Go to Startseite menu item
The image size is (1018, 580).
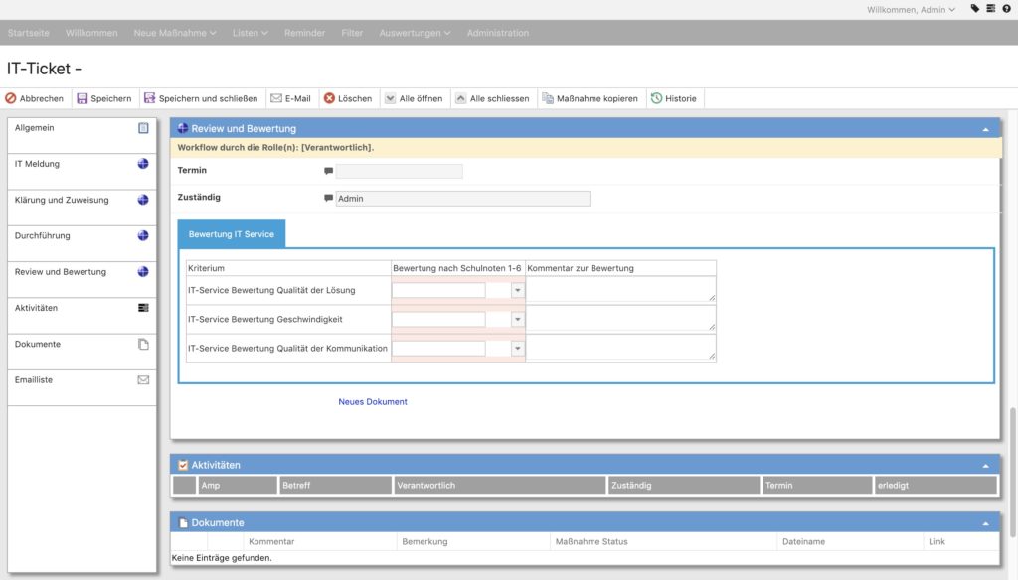pos(29,33)
